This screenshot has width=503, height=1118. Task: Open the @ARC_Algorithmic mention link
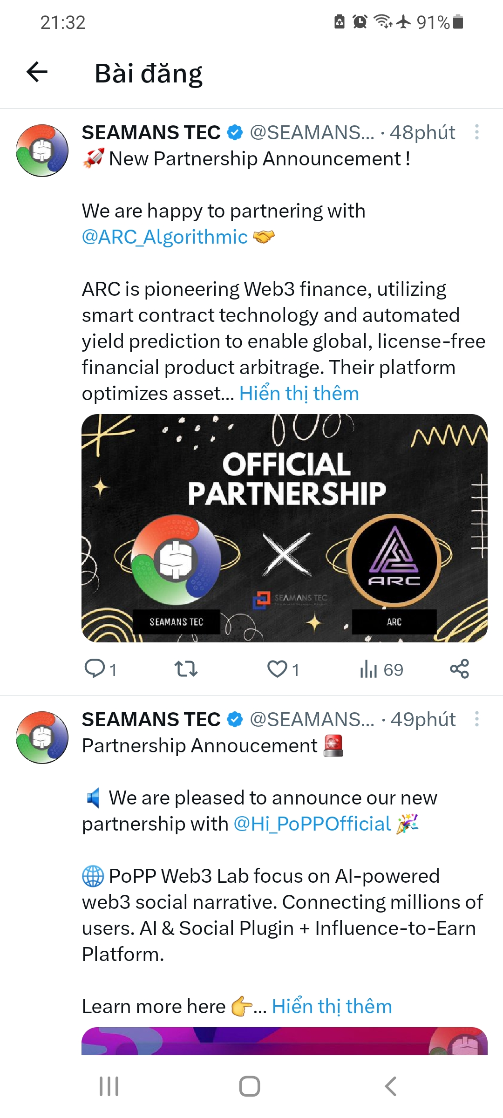pyautogui.click(x=165, y=237)
